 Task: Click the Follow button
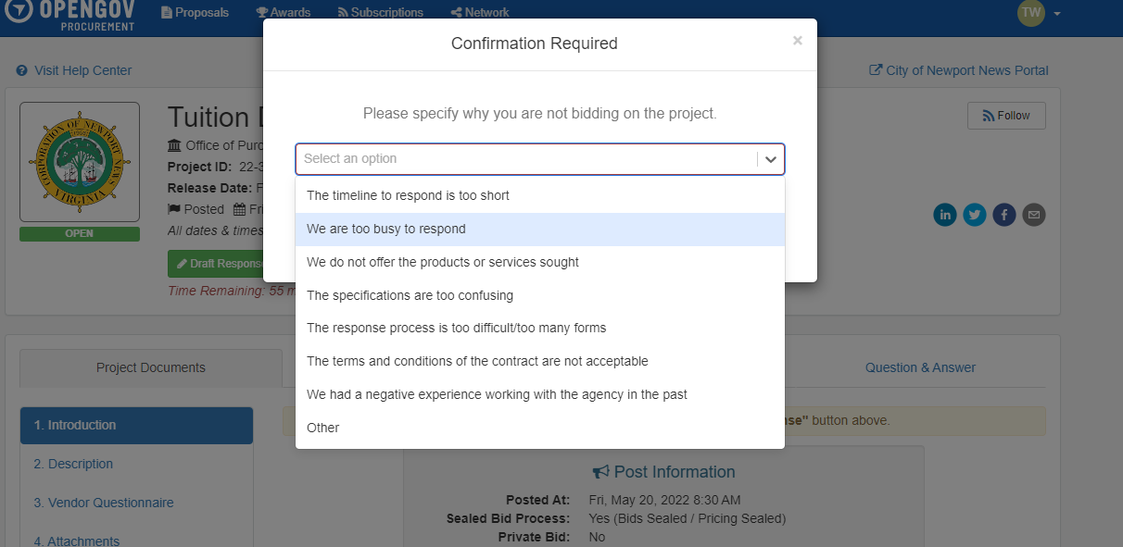tap(1006, 115)
